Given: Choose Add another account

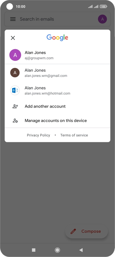Looking at the screenshot, I should coord(57,106).
